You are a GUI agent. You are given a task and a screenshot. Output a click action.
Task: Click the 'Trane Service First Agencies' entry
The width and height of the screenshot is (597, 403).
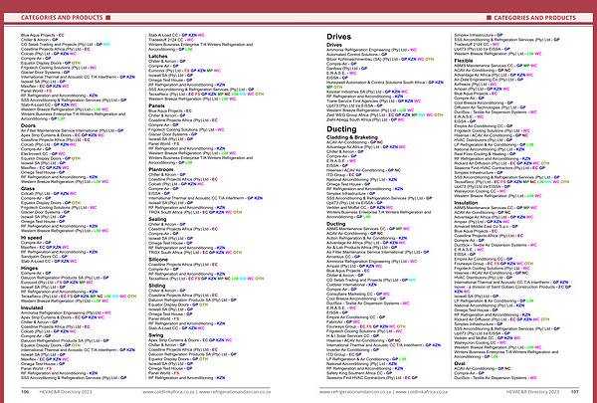tap(373, 101)
